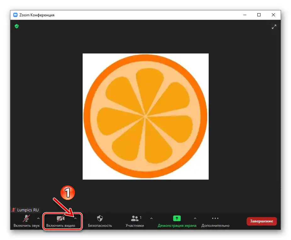Open the Безопасность shield icon
The image size is (291, 240).
[100, 218]
